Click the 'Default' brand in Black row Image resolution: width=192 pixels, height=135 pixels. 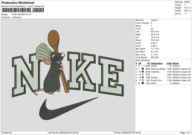176,83
